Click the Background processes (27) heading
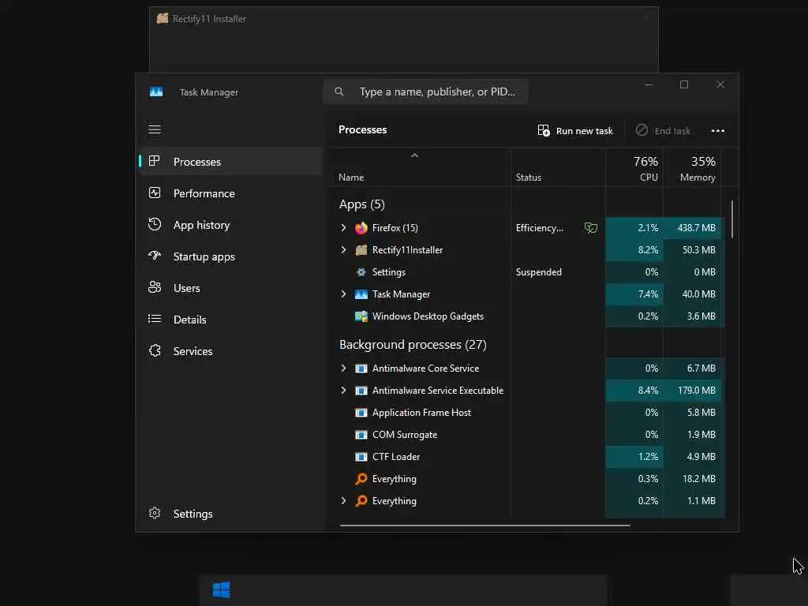This screenshot has height=606, width=808. coord(413,344)
